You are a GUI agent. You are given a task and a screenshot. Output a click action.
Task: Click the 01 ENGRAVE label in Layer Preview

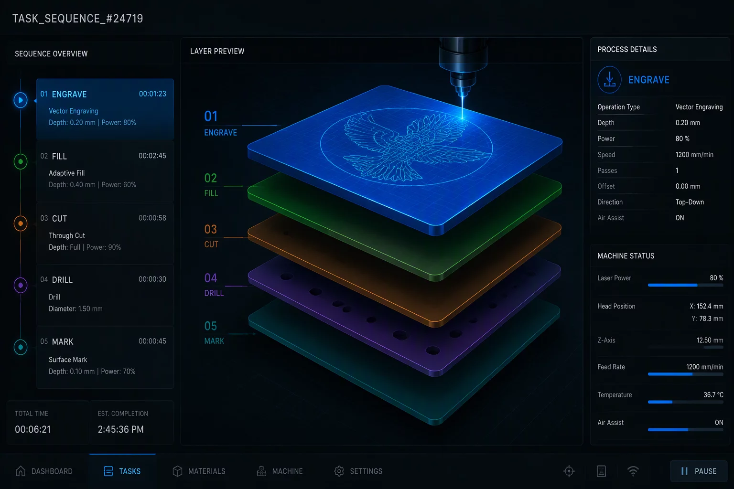[x=220, y=123]
